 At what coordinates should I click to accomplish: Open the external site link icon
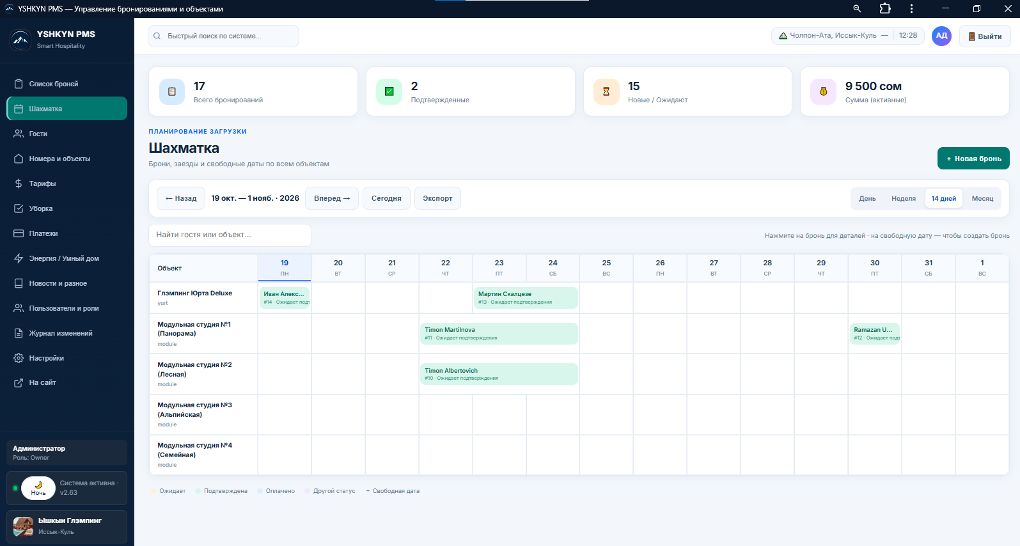19,382
